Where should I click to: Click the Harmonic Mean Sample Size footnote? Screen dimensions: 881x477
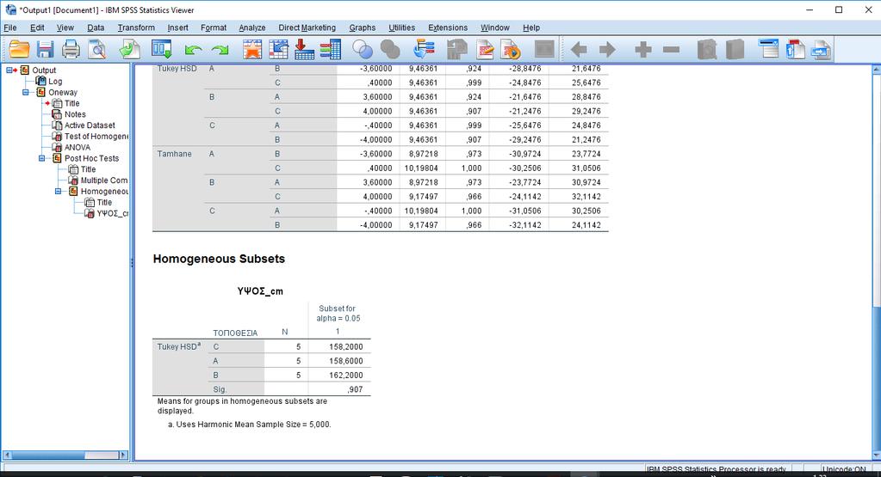coord(250,425)
